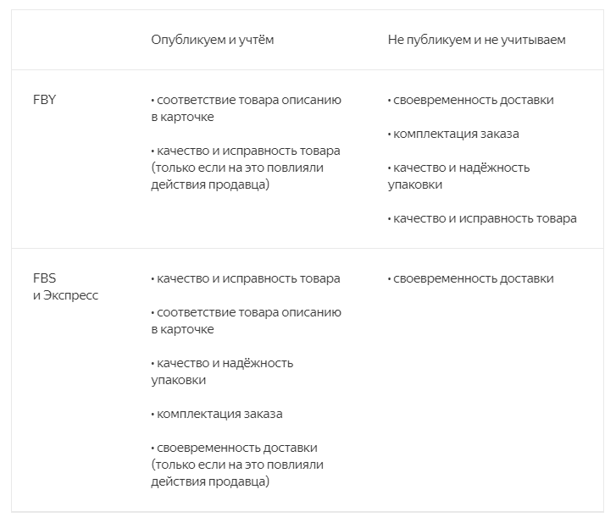The image size is (616, 528).
Task: Click "качество и исправность товара" in FBS row
Action: (x=246, y=278)
